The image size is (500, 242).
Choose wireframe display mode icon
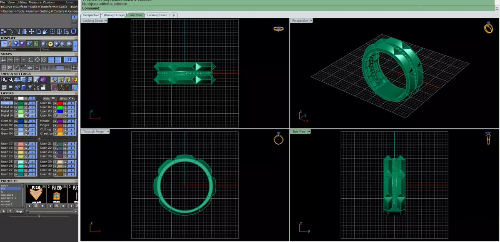(4, 43)
